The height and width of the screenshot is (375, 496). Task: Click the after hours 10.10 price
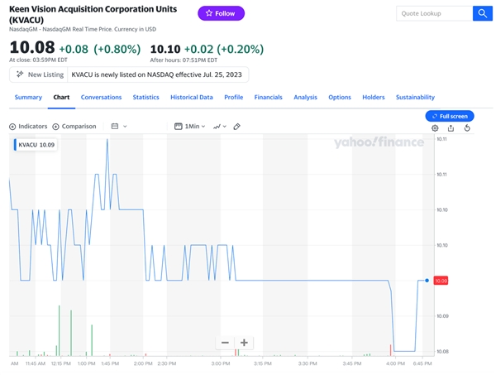pos(165,49)
